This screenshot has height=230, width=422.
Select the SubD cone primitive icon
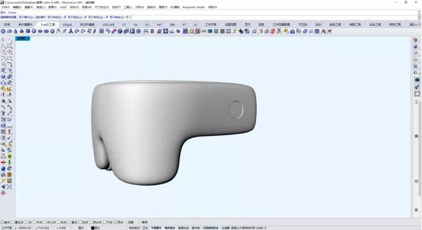[16, 31]
